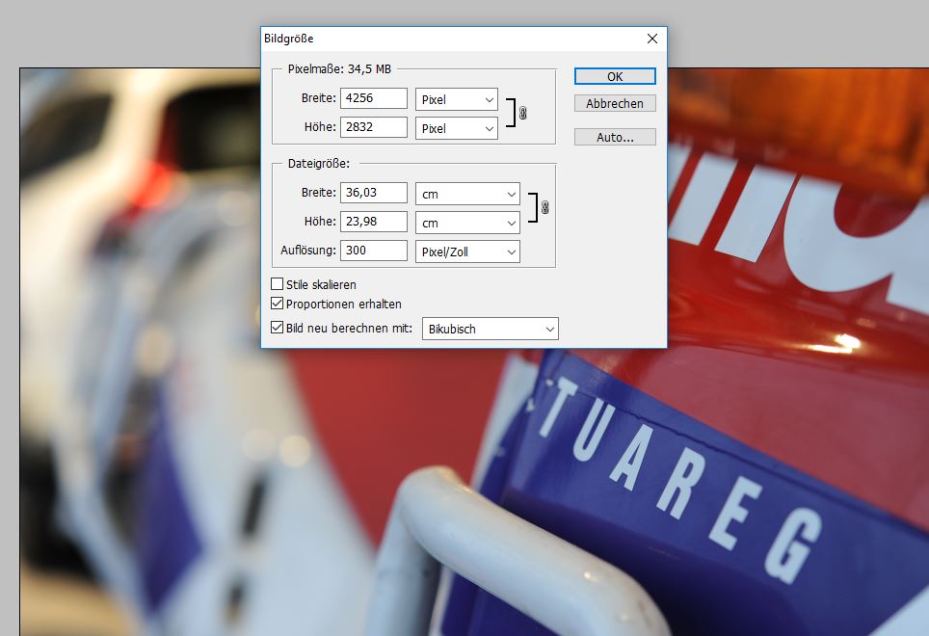Select the pixel Höhe field showing 2832
The height and width of the screenshot is (636, 929).
(x=373, y=127)
